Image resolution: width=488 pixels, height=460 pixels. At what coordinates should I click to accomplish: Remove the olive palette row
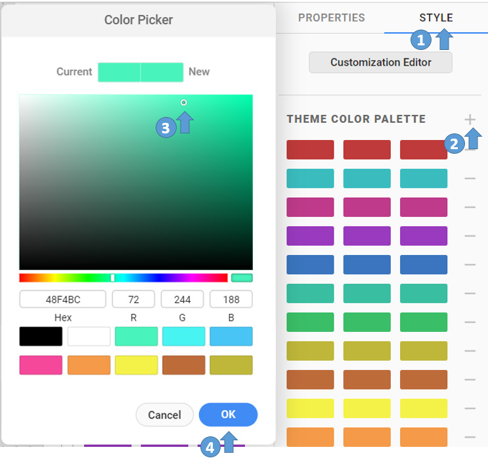(x=470, y=351)
